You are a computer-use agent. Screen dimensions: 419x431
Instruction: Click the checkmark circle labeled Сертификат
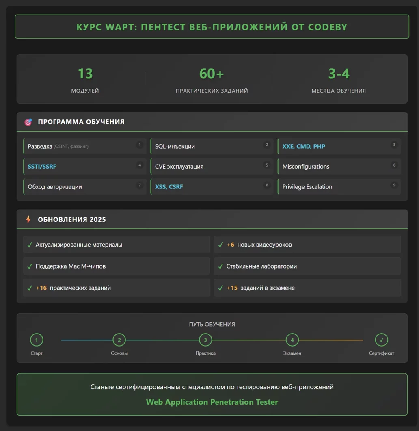pyautogui.click(x=381, y=340)
